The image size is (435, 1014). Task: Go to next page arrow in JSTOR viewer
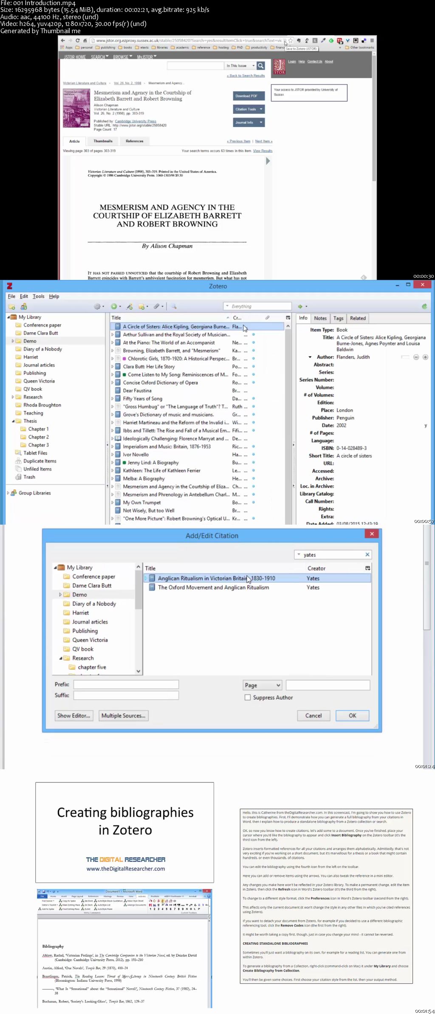268,161
